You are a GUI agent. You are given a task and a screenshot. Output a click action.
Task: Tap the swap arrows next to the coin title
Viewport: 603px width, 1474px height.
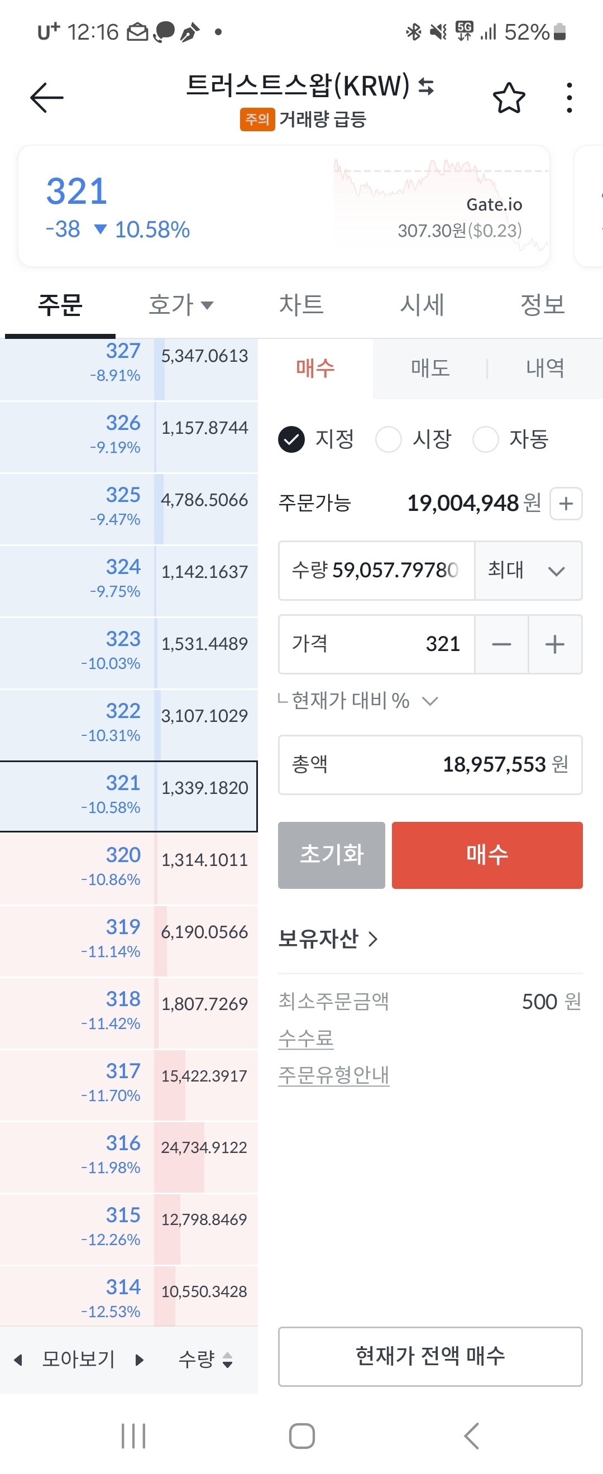point(426,88)
